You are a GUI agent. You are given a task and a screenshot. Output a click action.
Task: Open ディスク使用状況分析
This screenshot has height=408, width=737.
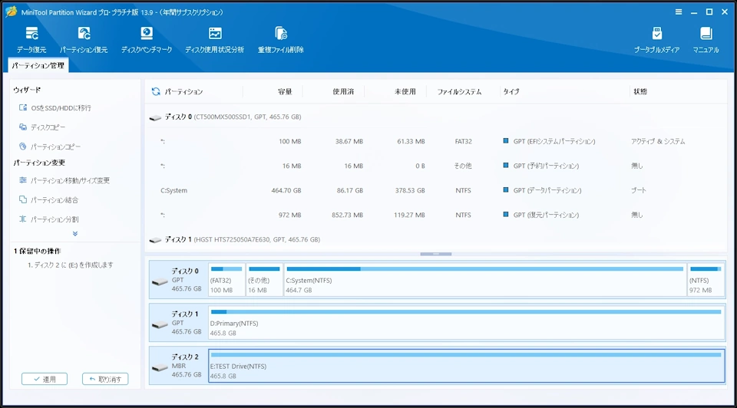[x=214, y=40]
